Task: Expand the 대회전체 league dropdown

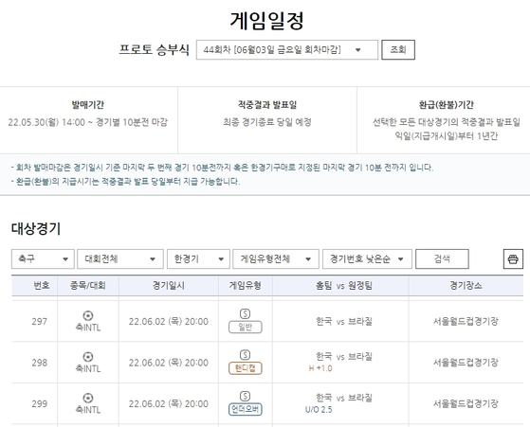Action: [120, 258]
